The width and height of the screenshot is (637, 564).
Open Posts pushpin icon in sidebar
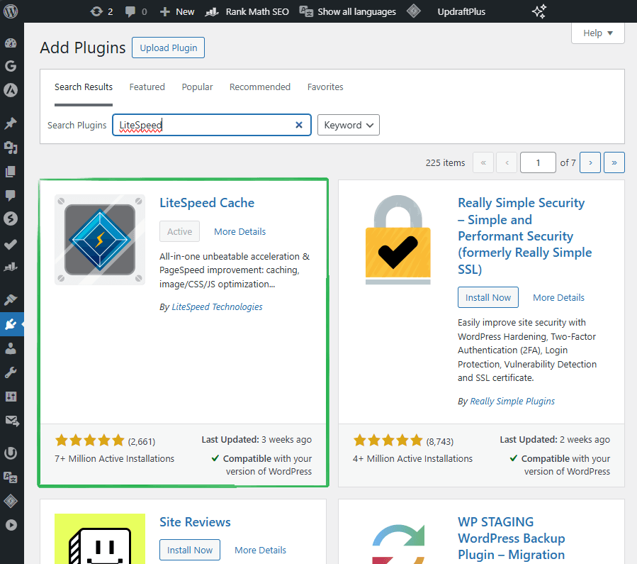(11, 123)
